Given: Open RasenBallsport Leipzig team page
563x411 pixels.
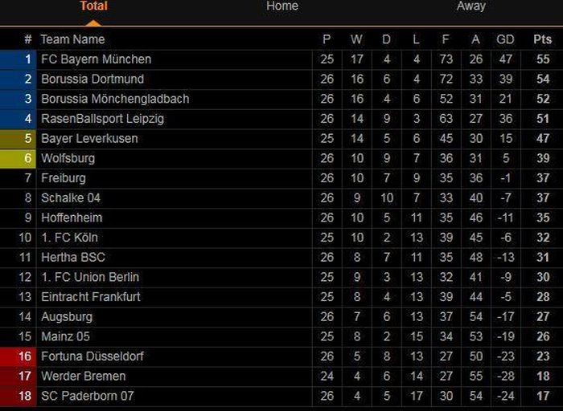Looking at the screenshot, I should coord(102,119).
